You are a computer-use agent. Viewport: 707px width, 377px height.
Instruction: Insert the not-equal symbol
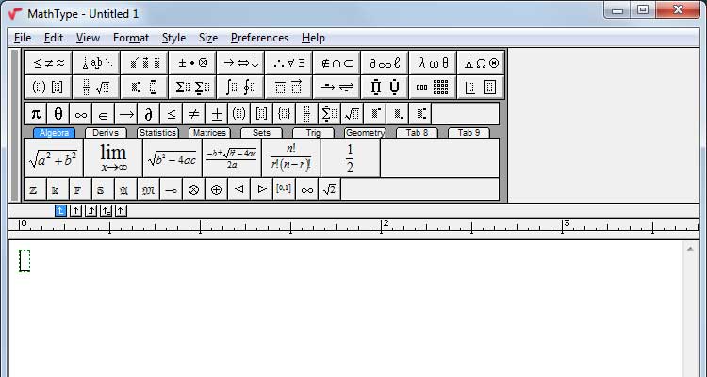pyautogui.click(x=194, y=114)
